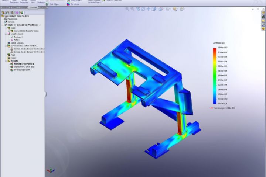Click the von Mises stress color legend bar
This screenshot has height=177, width=266.
pyautogui.click(x=215, y=76)
